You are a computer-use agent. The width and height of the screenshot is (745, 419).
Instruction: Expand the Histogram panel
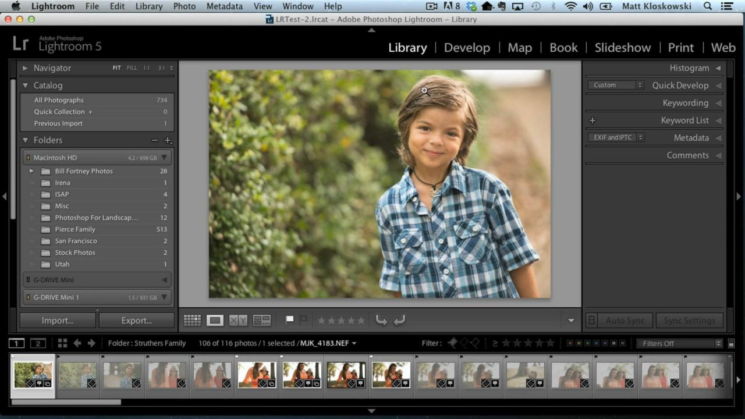pos(718,68)
